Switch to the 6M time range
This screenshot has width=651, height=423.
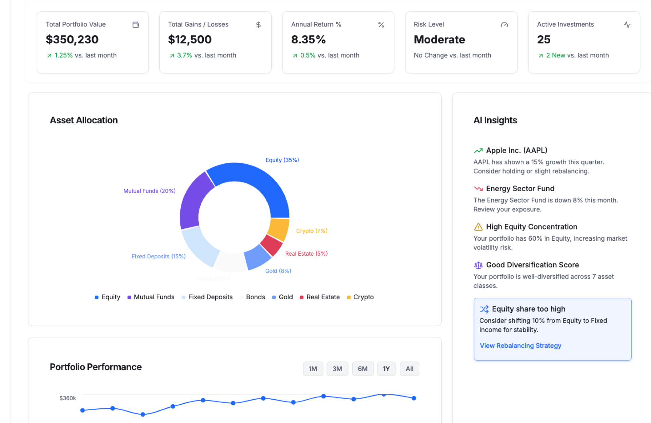pos(362,369)
